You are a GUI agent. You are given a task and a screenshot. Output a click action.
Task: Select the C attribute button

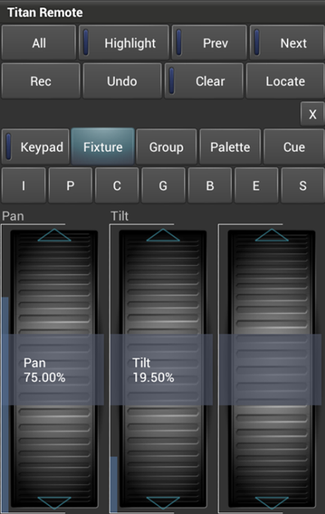click(x=117, y=185)
